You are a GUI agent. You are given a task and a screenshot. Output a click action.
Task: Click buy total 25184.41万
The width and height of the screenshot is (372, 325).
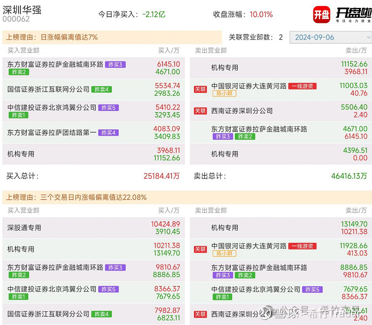coord(161,176)
